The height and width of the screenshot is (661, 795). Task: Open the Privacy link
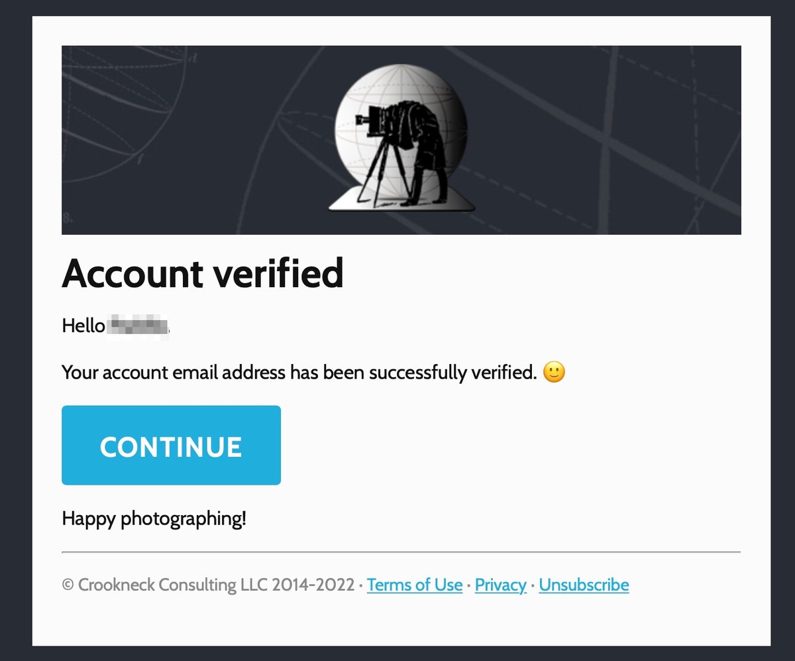pyautogui.click(x=500, y=585)
